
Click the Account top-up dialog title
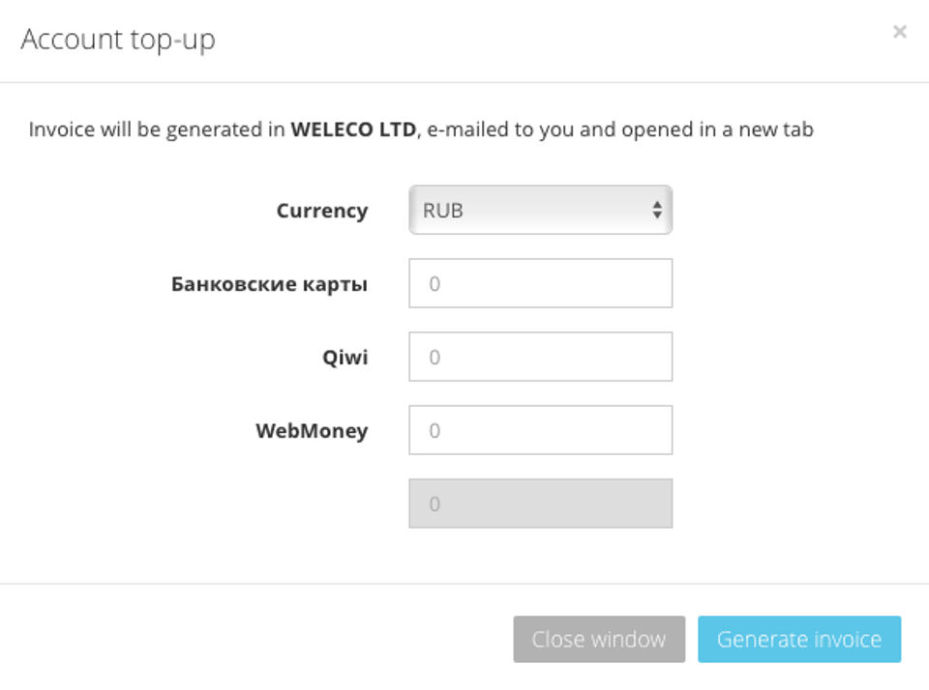point(118,40)
